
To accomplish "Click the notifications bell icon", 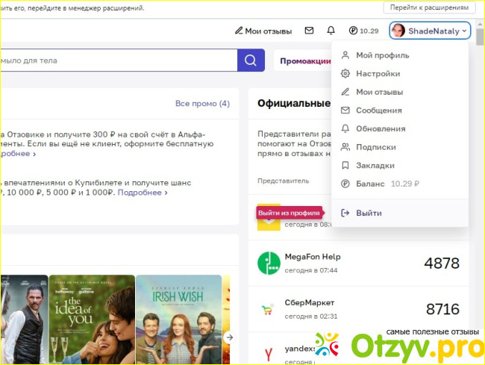I will (331, 31).
